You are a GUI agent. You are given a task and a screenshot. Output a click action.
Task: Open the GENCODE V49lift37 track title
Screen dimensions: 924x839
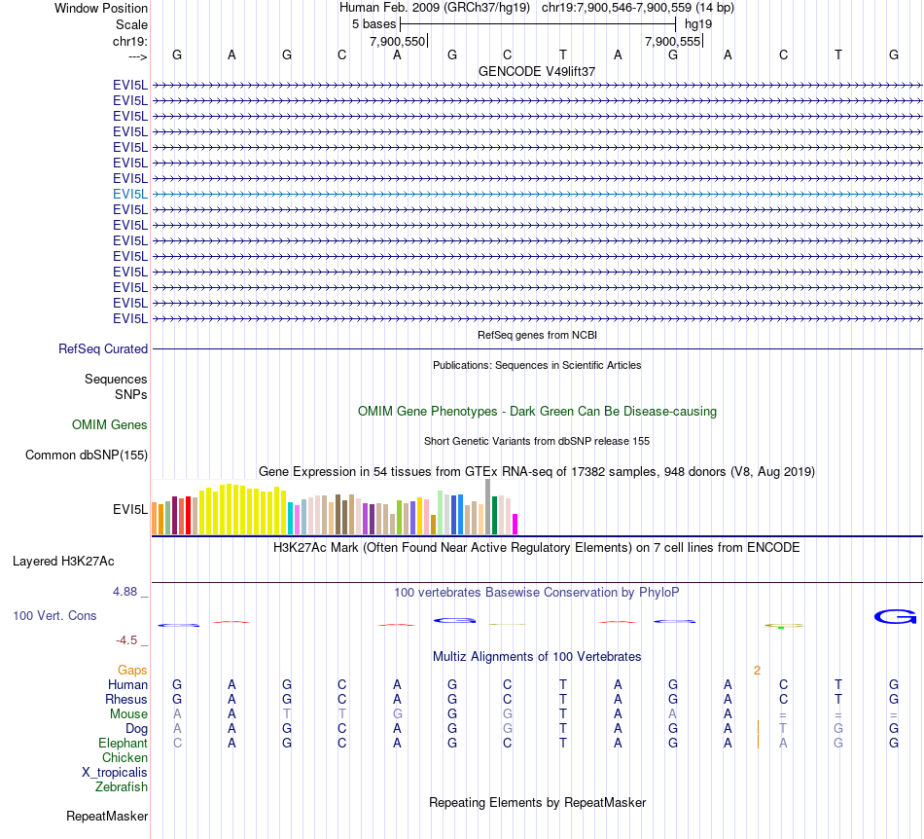[537, 71]
